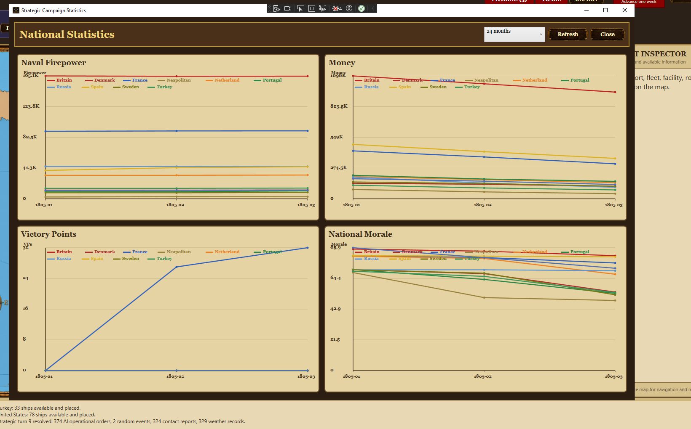Viewport: 691px width, 429px height.
Task: Click Sweden legend in Victory Points chart
Action: [126, 259]
